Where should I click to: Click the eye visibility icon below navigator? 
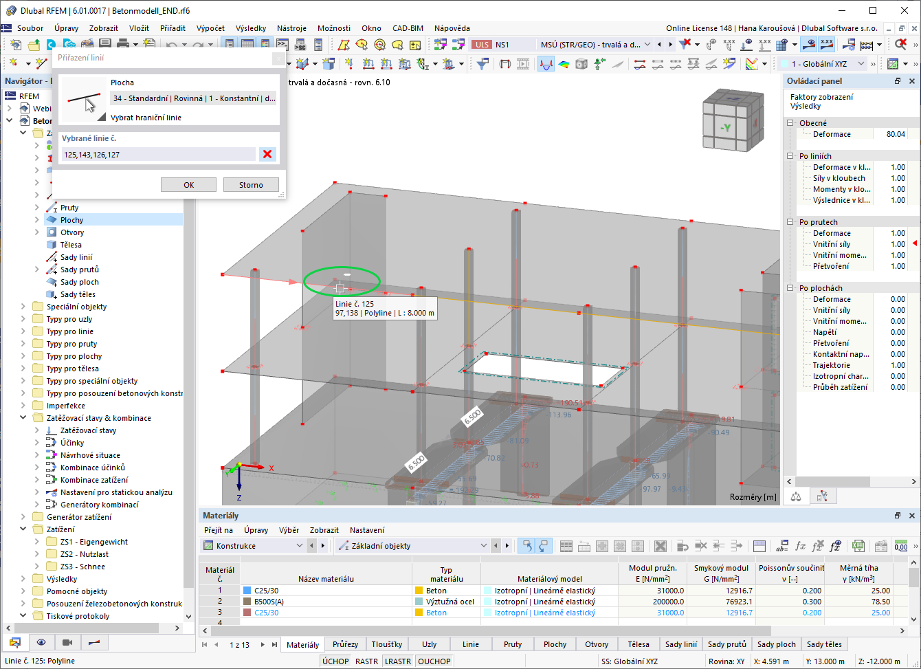coord(41,641)
